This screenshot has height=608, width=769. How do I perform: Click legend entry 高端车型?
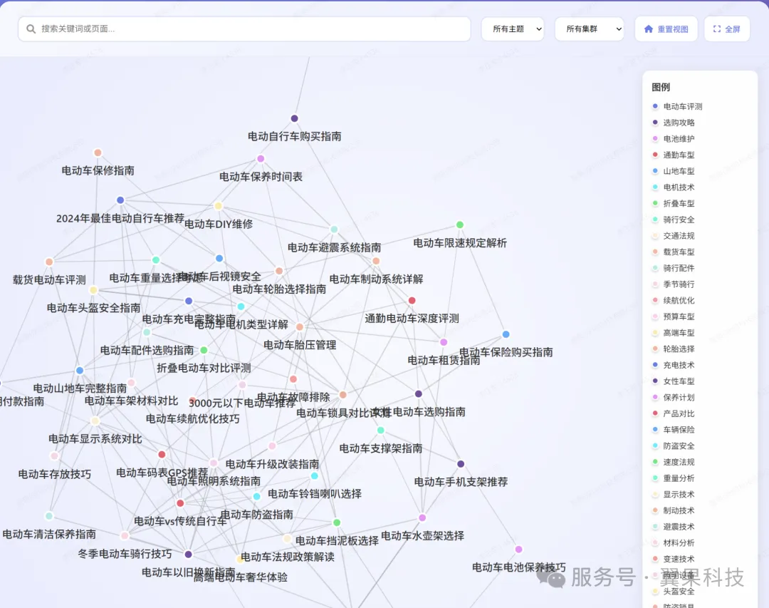point(674,332)
